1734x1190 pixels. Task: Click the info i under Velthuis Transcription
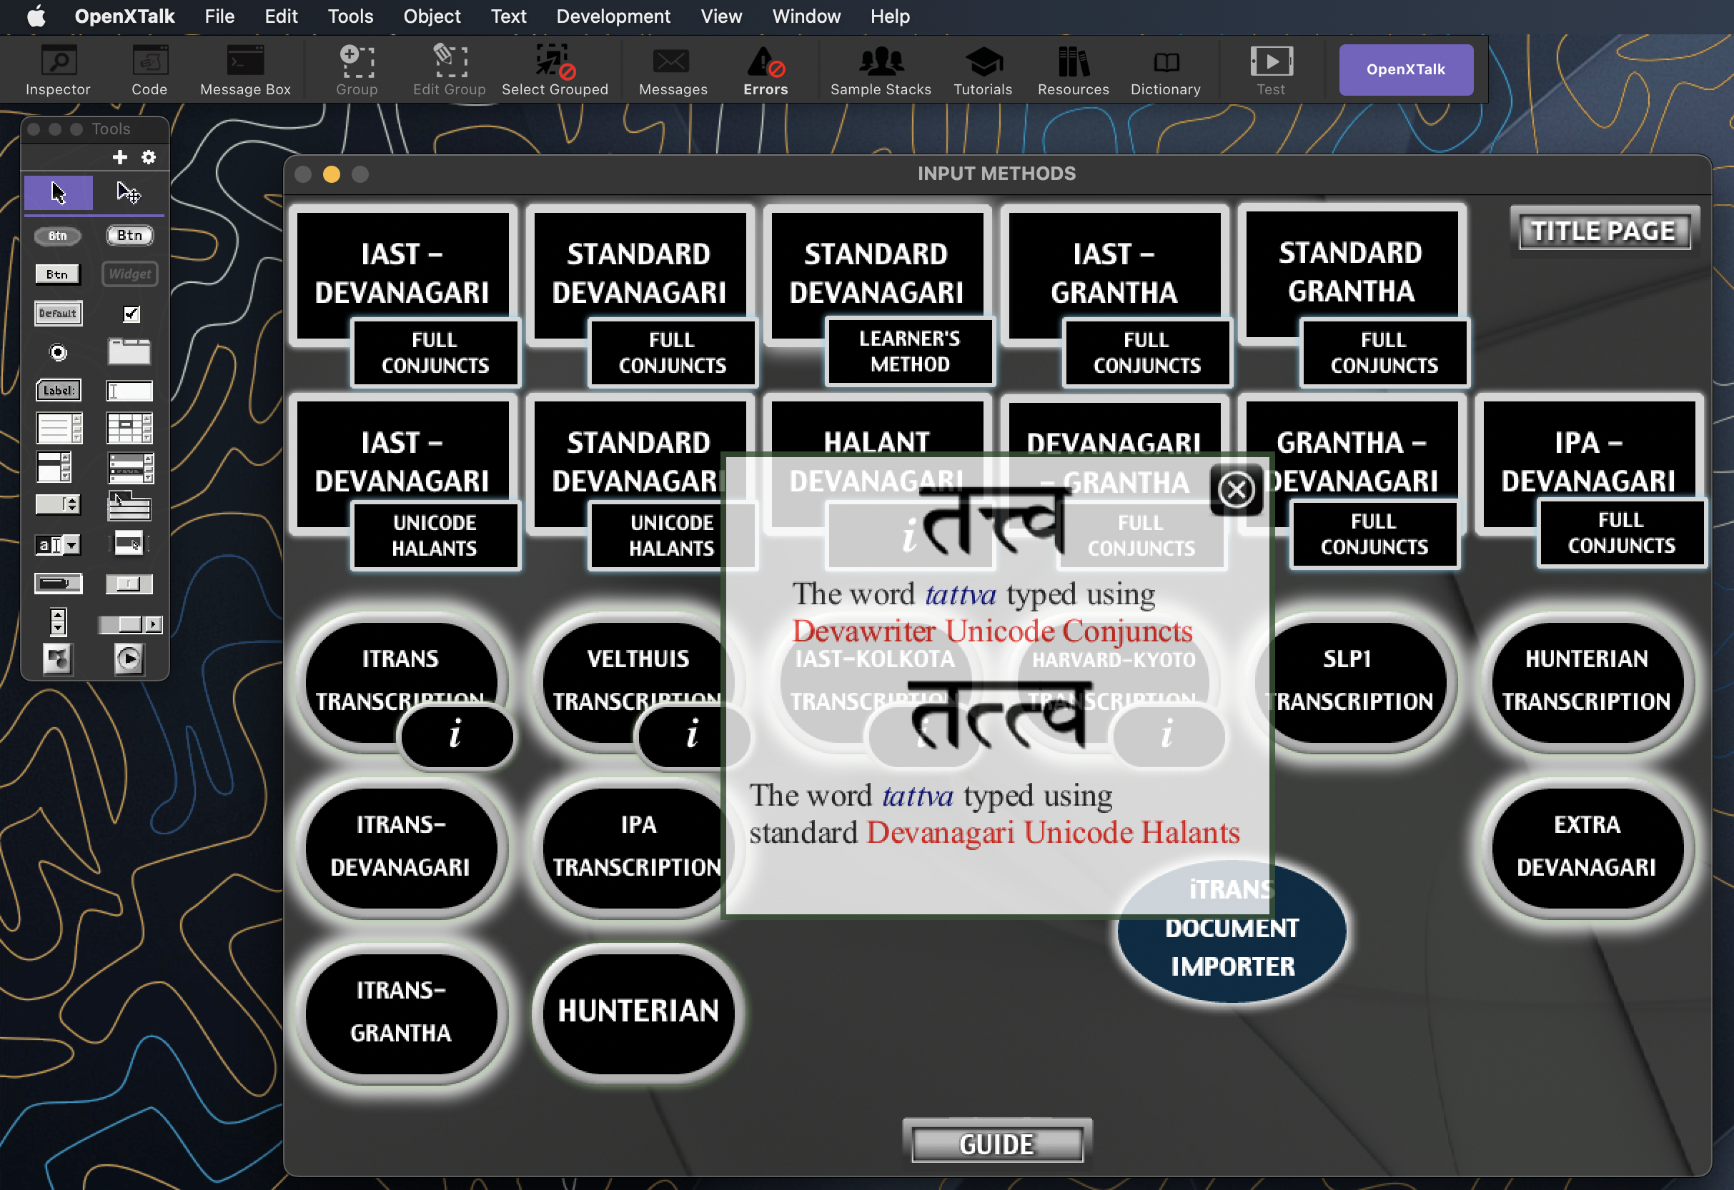[x=693, y=735]
